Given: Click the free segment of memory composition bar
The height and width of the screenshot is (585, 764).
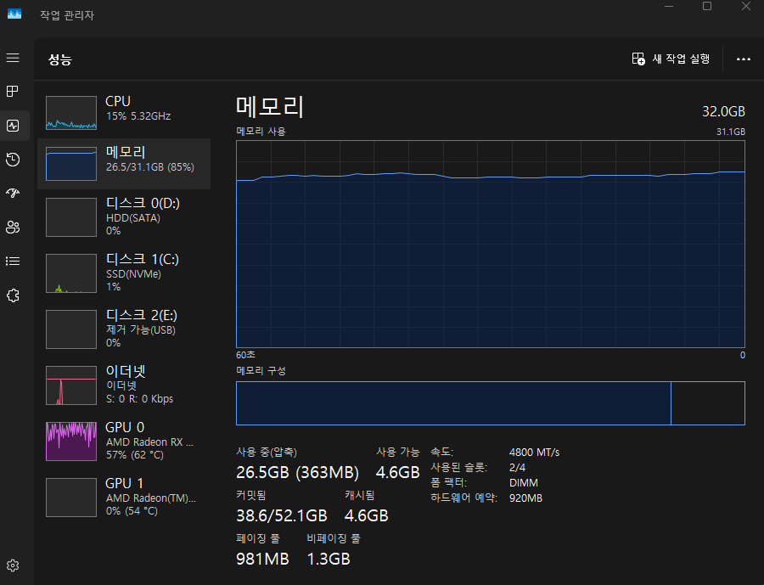Looking at the screenshot, I should click(708, 403).
